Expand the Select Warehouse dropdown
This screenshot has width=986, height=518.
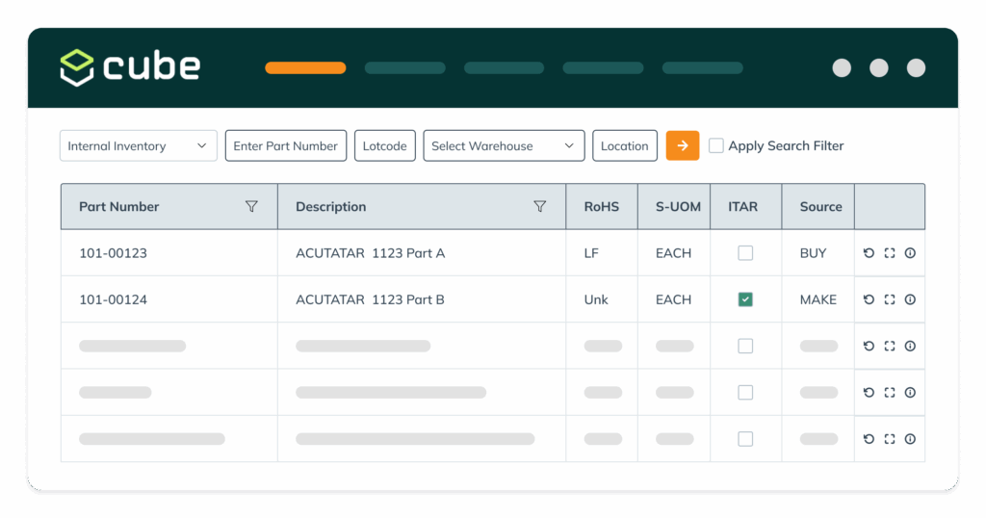click(504, 146)
